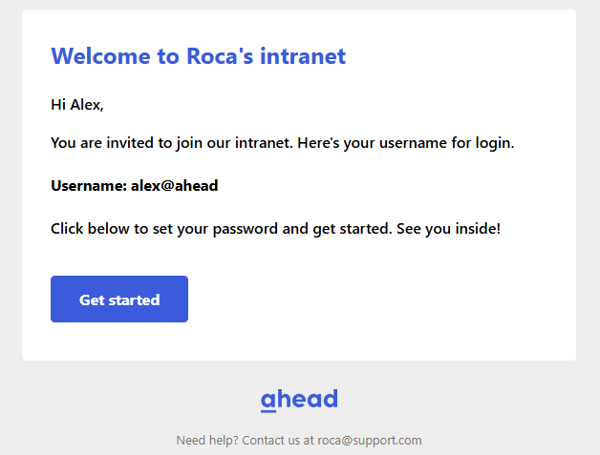Click the bold 'Username:' label
Viewport: 600px width, 455px height.
(89, 186)
